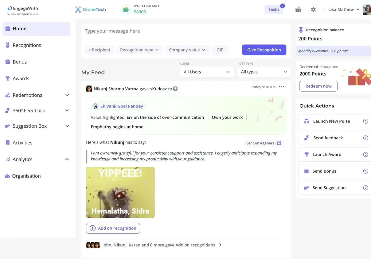This screenshot has height=259, width=371.
Task: Click the Recognitions medal icon
Action: [8, 45]
